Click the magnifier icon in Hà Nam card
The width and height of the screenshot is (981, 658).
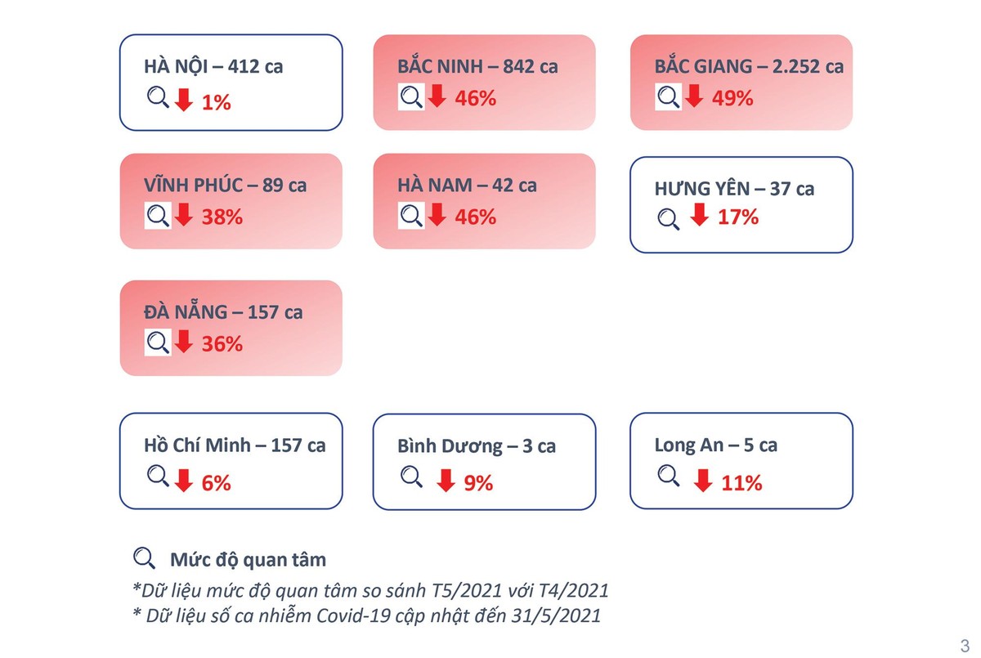click(x=411, y=216)
